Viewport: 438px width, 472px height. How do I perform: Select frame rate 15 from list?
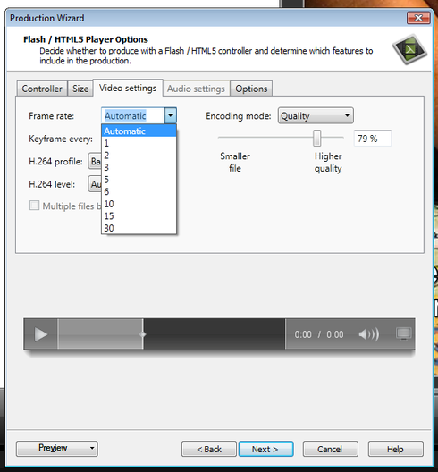pos(139,215)
